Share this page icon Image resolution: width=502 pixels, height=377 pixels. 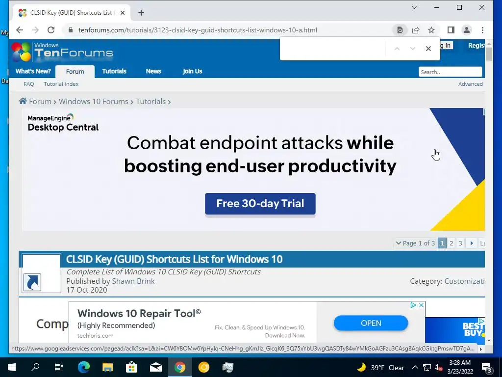click(x=416, y=30)
